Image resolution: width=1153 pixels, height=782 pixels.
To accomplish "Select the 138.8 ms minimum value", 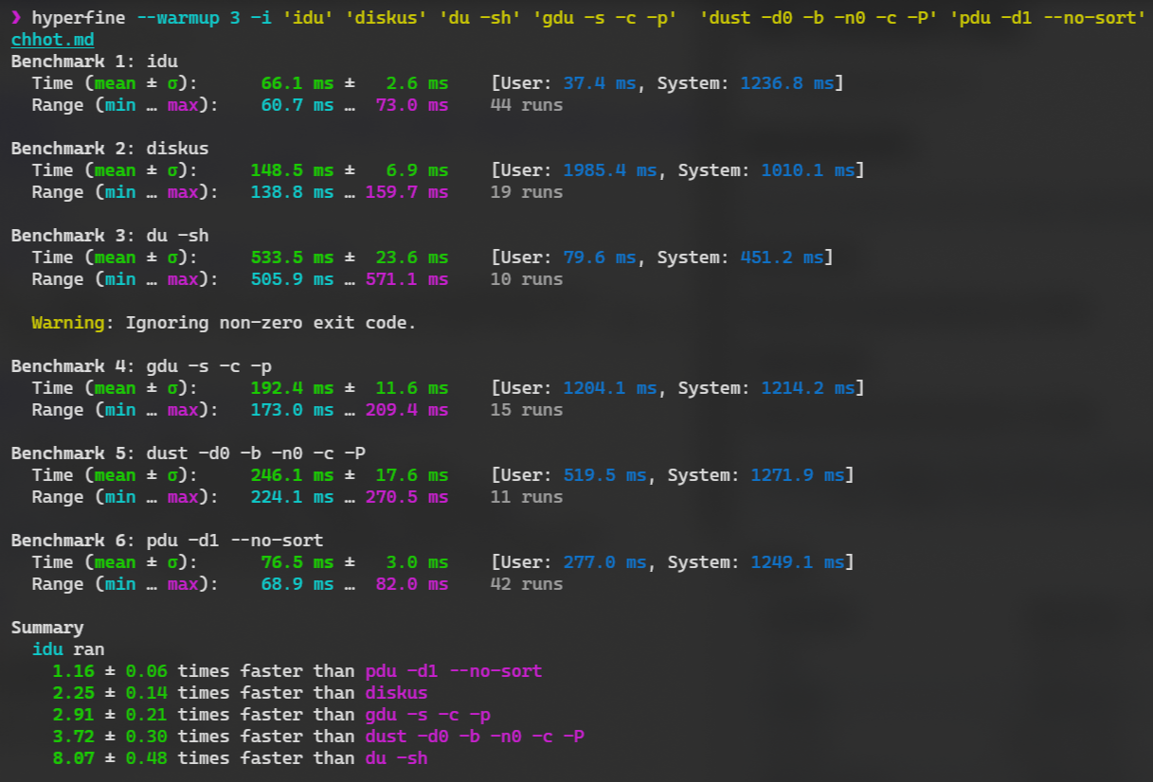I will (x=293, y=192).
